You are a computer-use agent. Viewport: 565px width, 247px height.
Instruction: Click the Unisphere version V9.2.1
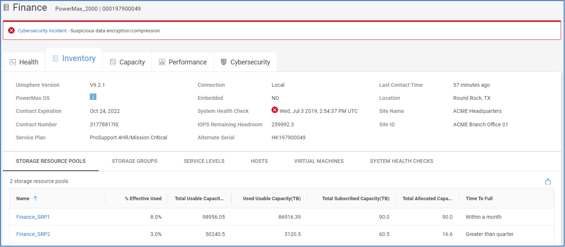pos(97,85)
